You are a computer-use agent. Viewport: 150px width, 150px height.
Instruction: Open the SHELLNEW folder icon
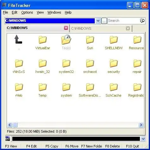(114, 40)
